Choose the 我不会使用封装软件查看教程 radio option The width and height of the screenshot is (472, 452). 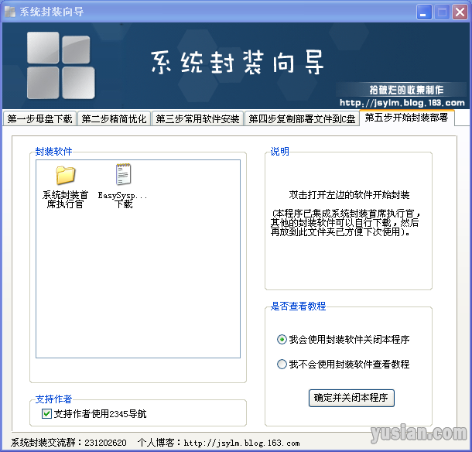[x=282, y=364]
